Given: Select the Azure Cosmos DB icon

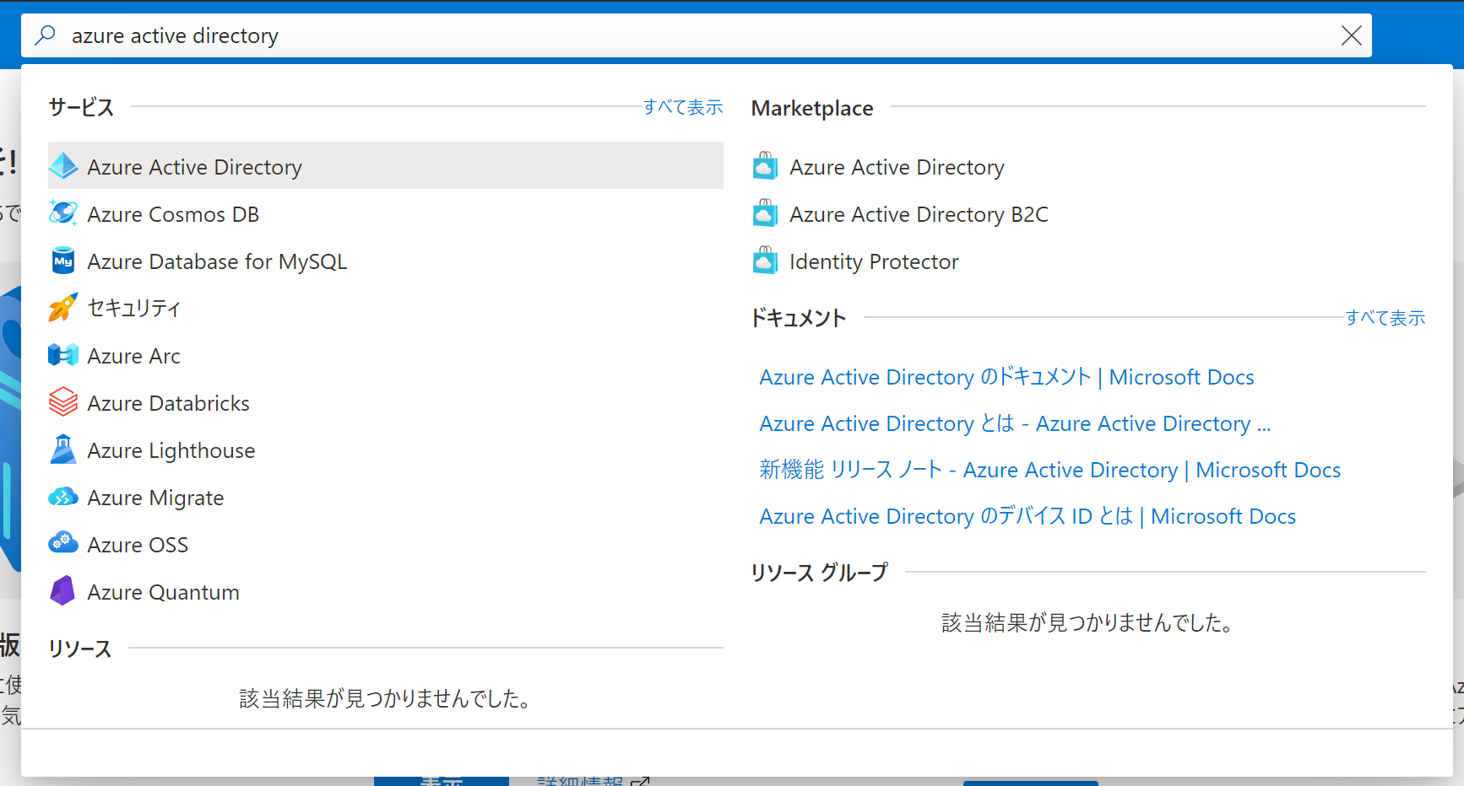Looking at the screenshot, I should 63,213.
